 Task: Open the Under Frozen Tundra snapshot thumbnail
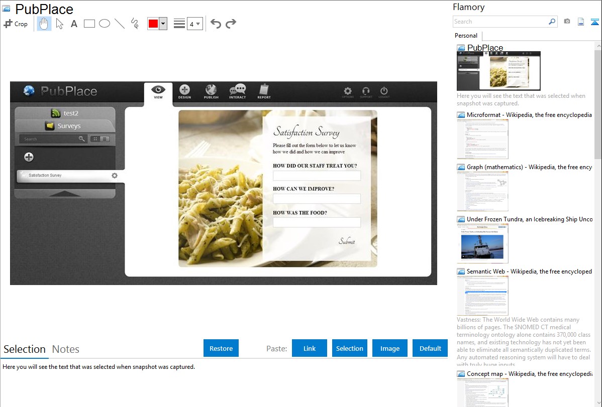pyautogui.click(x=482, y=243)
